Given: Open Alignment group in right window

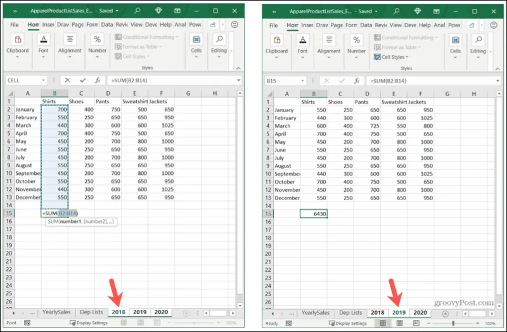Looking at the screenshot, I should coord(329,47).
